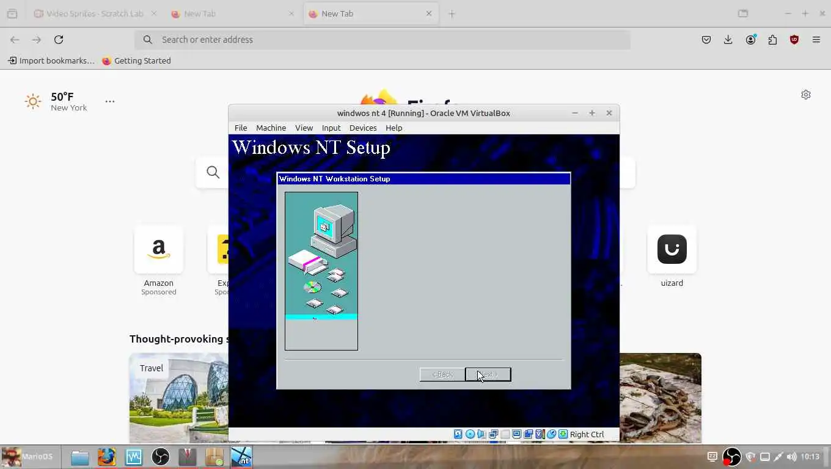Click the CPU virtualization icon in VirtualBox status bar
The image size is (831, 469).
click(540, 434)
